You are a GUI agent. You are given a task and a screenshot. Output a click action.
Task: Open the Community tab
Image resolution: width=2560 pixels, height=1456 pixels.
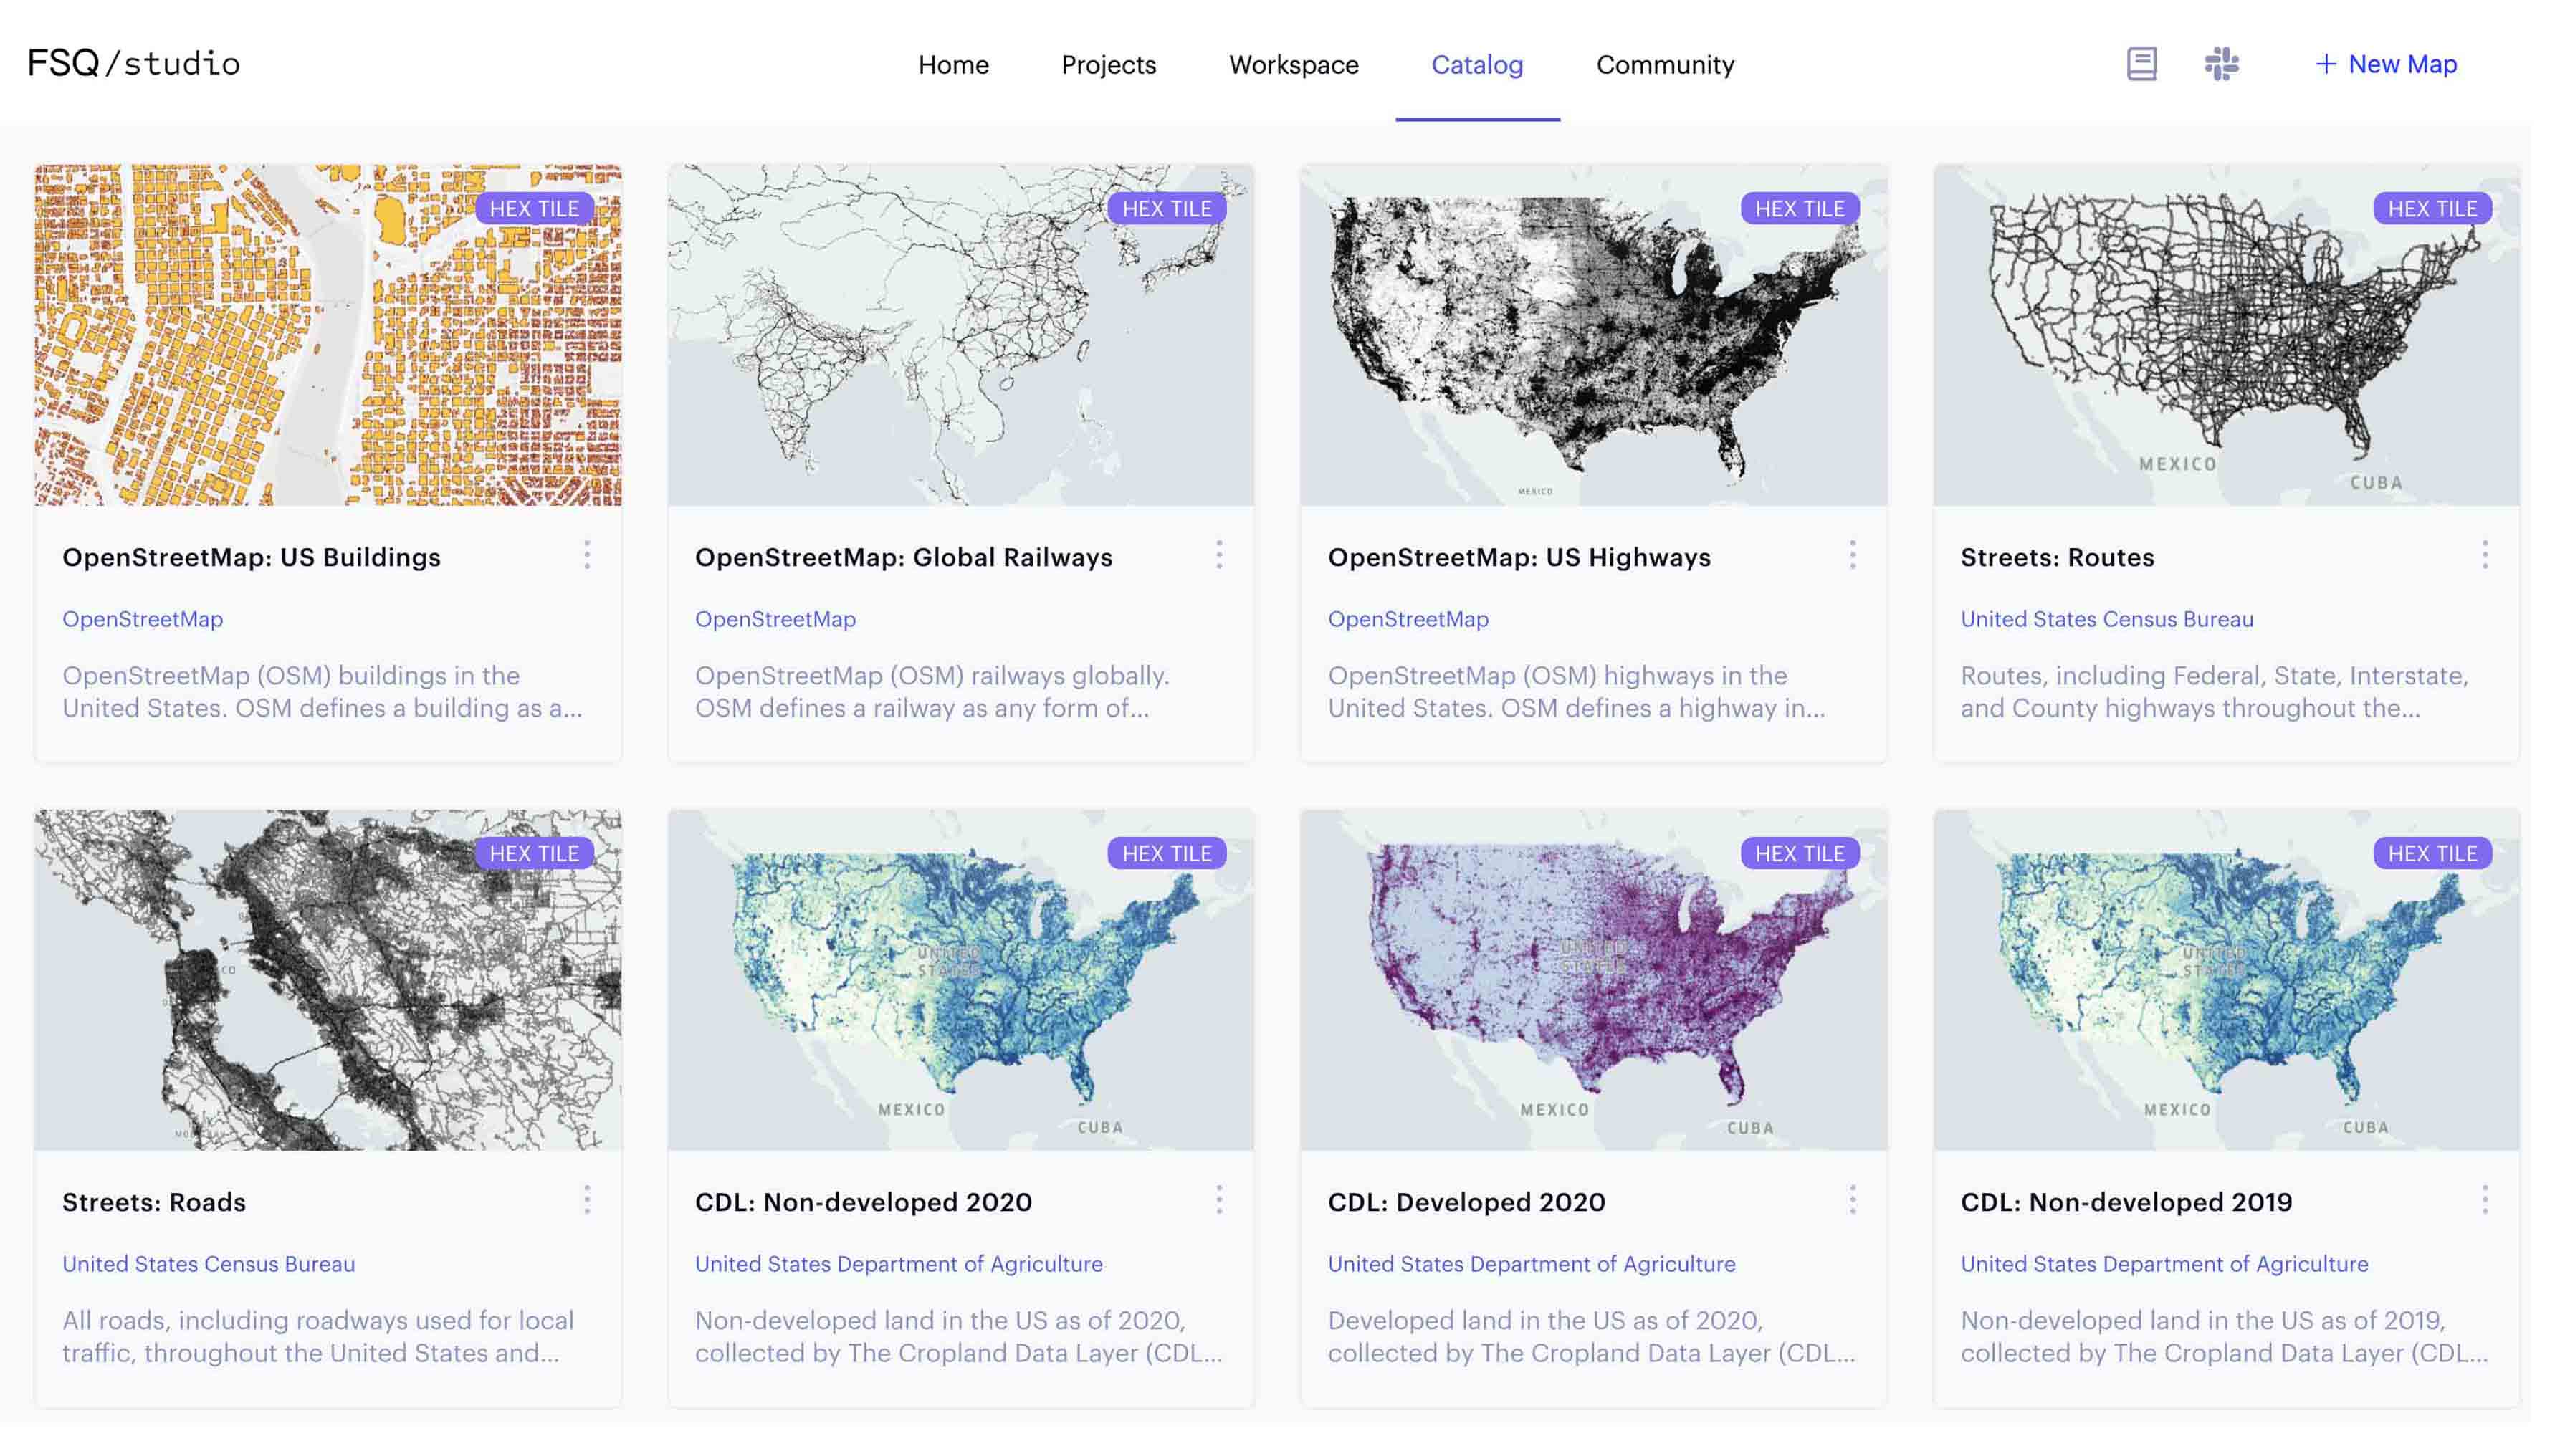point(1665,65)
